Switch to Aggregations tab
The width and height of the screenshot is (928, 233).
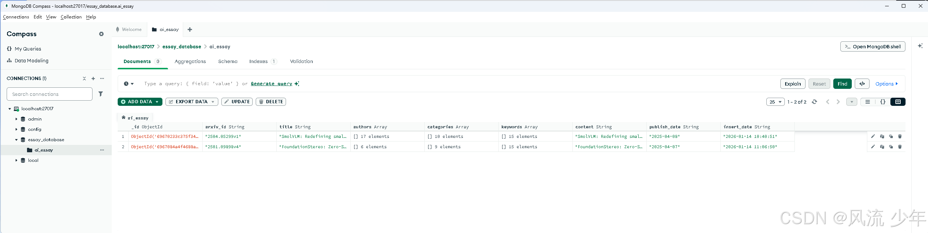[x=190, y=62]
